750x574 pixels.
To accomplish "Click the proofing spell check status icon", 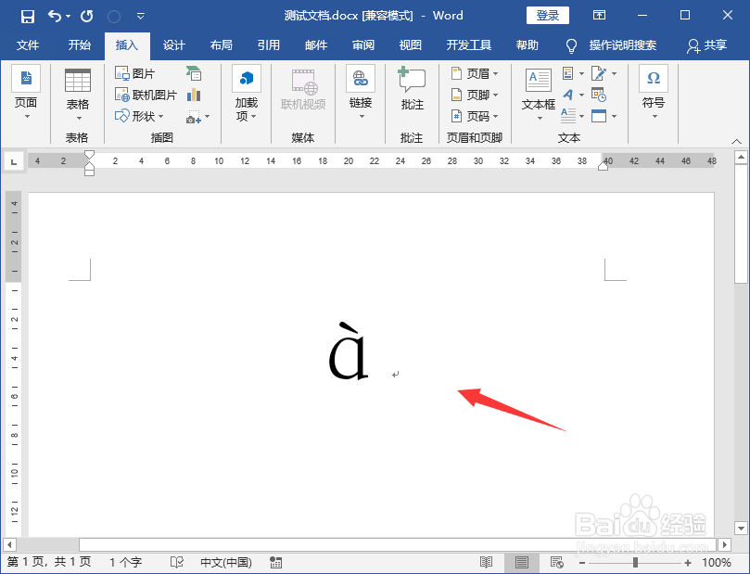I will coord(176,562).
